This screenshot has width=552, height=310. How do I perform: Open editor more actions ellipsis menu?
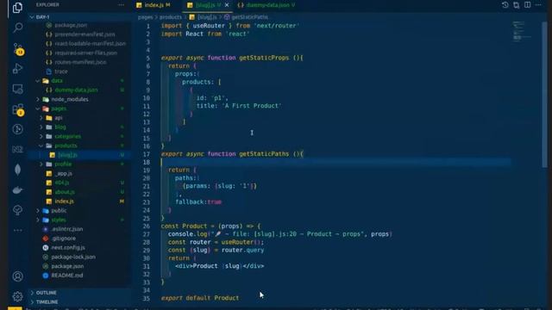click(x=538, y=5)
